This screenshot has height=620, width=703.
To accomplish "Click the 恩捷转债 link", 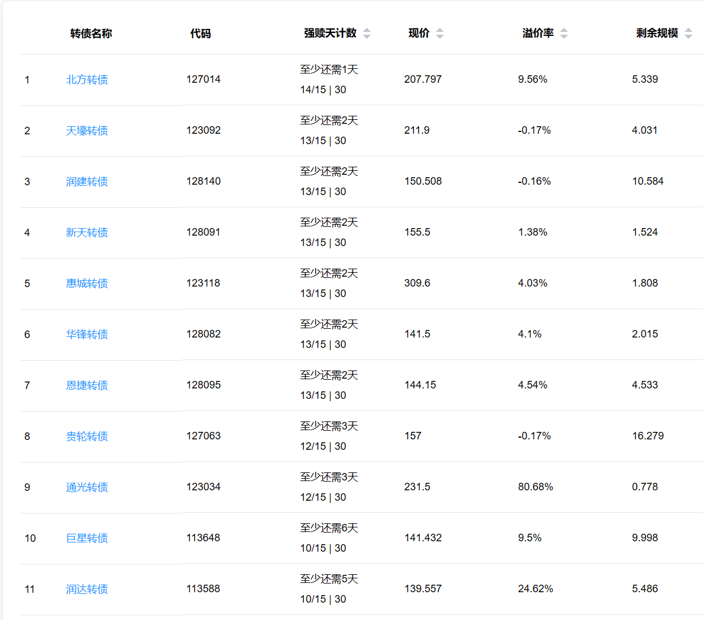I will coord(87,386).
